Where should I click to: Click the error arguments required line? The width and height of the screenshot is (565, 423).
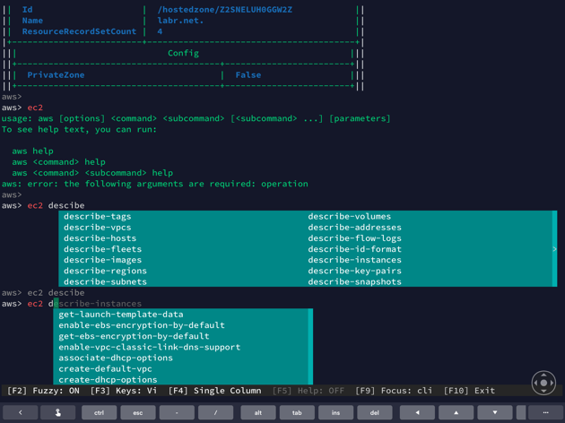click(155, 184)
